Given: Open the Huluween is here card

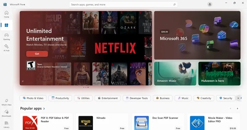Looking at the screenshot, I should (x=220, y=73).
